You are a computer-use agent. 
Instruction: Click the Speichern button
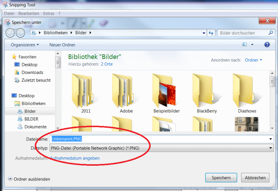point(221,178)
